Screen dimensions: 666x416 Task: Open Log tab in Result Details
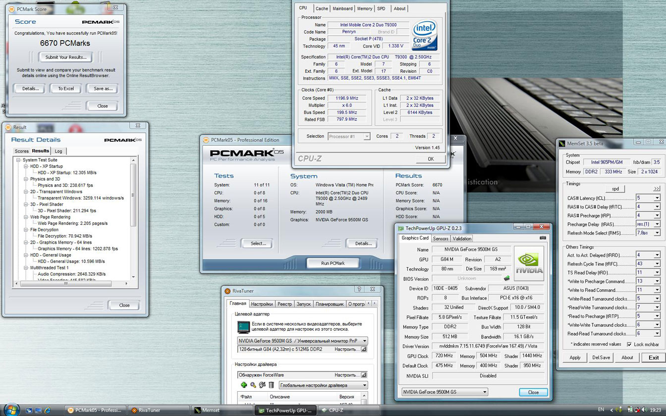58,151
